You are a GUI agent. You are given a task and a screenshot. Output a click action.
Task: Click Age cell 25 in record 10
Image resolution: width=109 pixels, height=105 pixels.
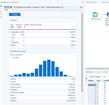pos(100,103)
